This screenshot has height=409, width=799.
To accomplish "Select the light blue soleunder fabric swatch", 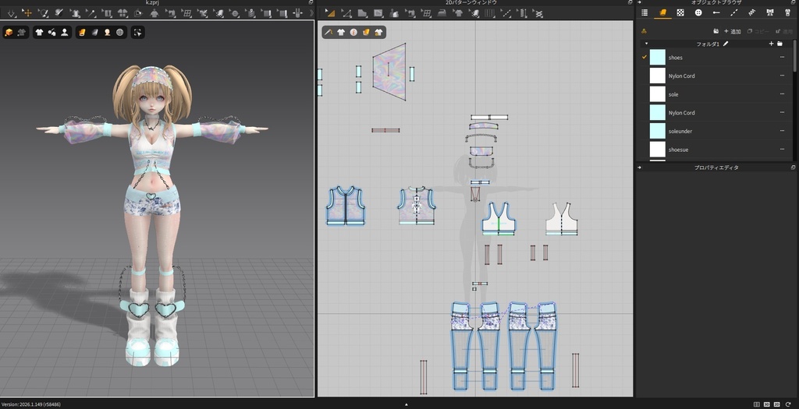I will pos(657,131).
